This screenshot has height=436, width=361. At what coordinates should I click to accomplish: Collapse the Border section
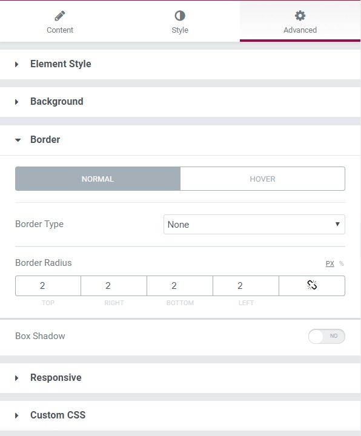pos(180,140)
